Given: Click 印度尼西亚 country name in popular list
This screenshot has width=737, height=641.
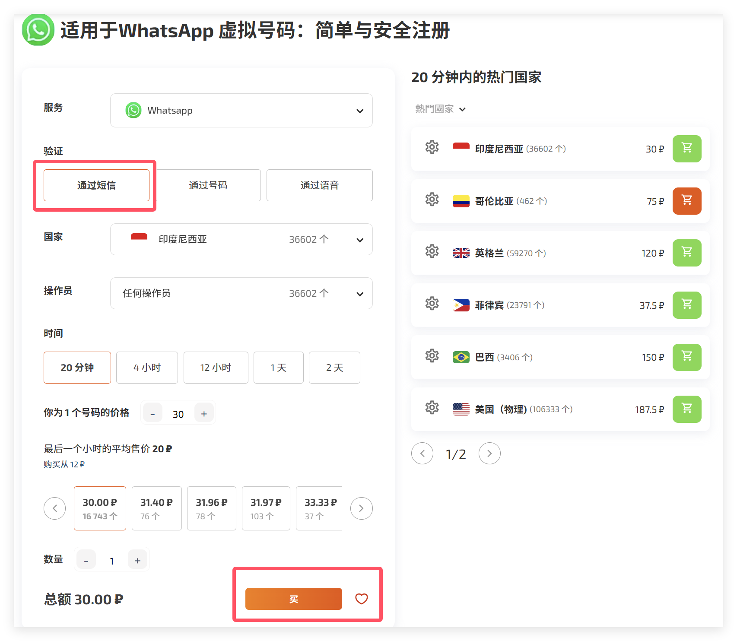Looking at the screenshot, I should point(499,149).
